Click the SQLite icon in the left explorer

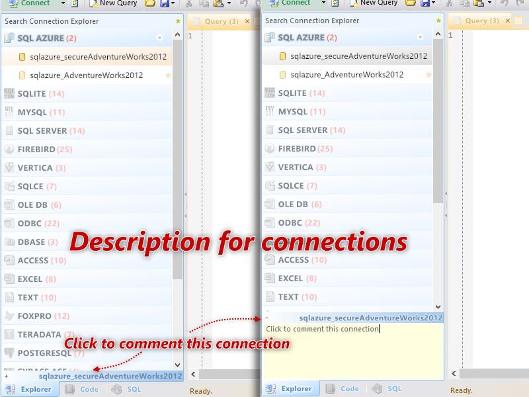tap(9, 93)
